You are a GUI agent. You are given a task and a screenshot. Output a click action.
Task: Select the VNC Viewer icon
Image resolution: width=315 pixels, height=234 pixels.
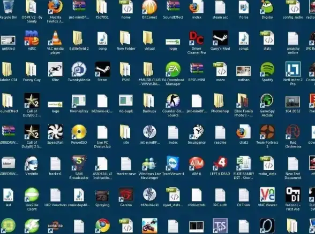267,194
